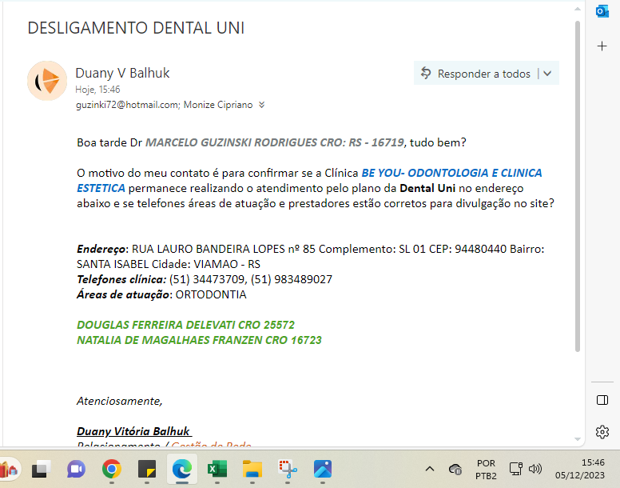Screen dimensions: 620x488
Task: Click the name DOUGLAS FERREIRA DELEVATI CRO 25572
Action: (185, 325)
